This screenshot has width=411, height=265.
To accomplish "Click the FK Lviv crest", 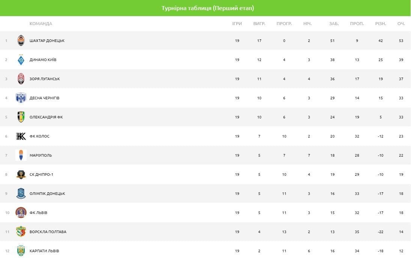I will [x=21, y=213].
